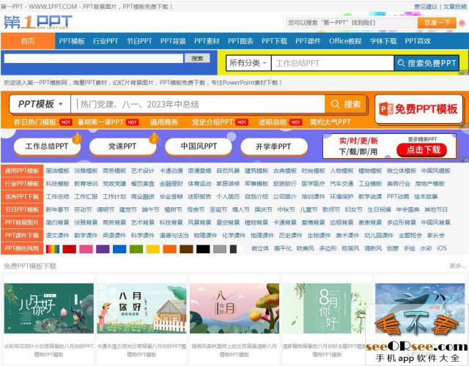
Task: Pick the red color swatch in PPT颜色风格
Action: tap(69, 249)
